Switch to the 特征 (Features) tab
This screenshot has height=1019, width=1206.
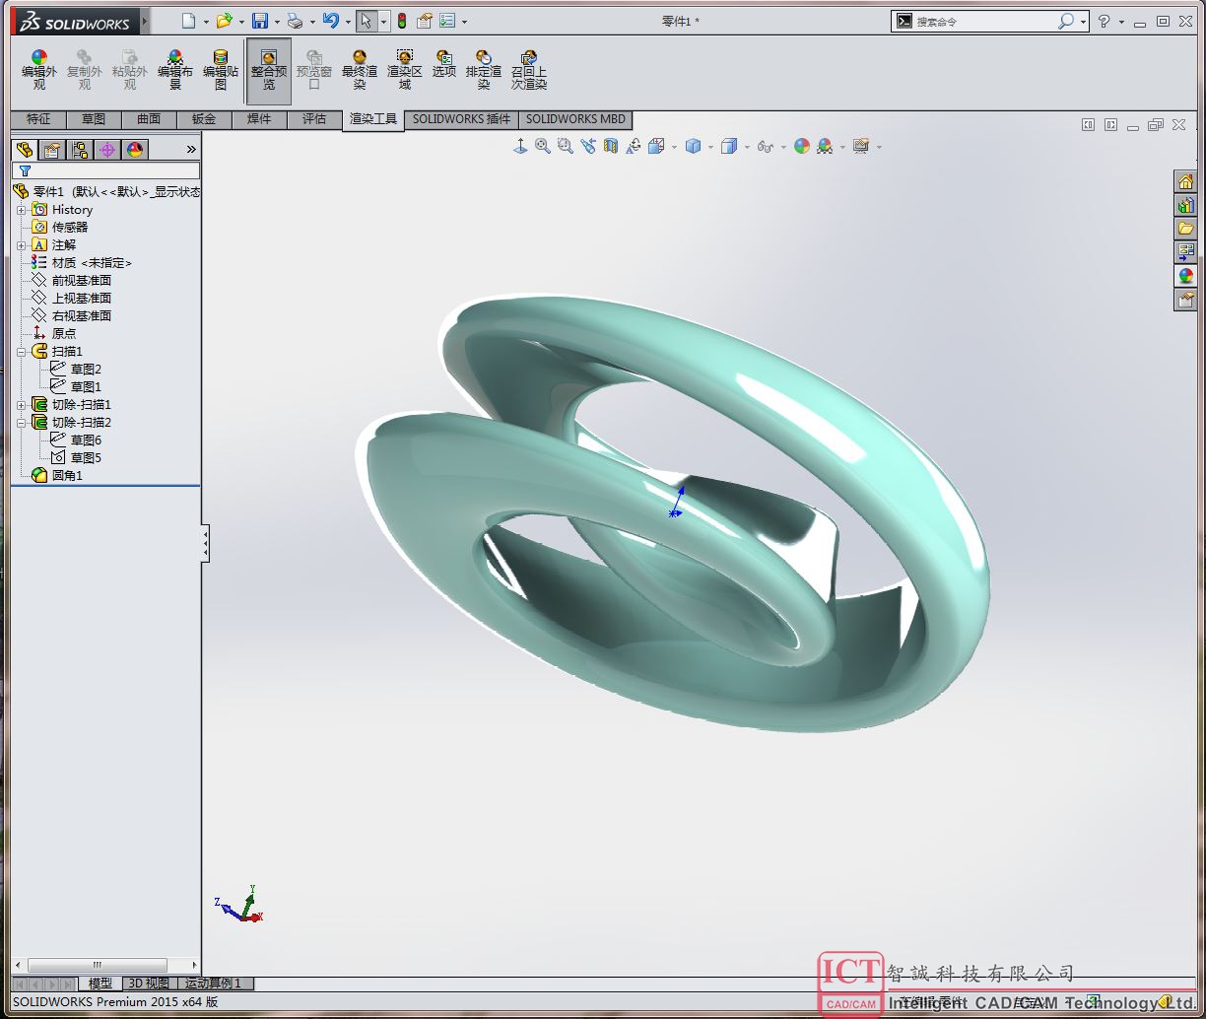pos(38,119)
